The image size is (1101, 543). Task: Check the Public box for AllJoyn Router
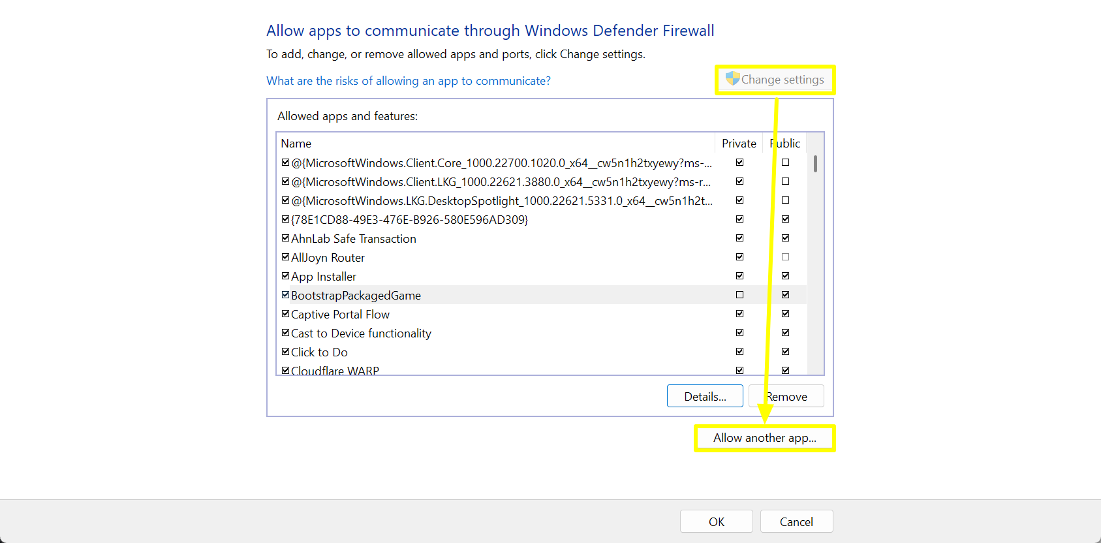point(785,257)
